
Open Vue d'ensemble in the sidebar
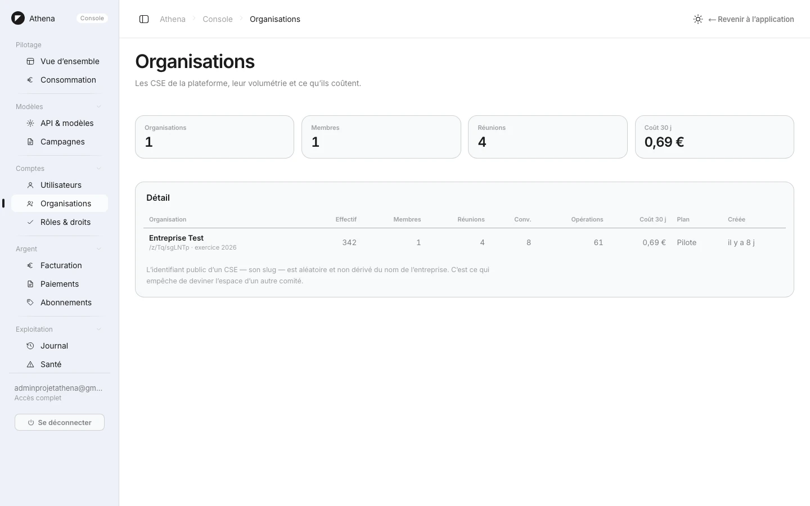60,61
